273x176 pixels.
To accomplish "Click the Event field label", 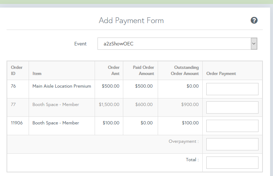I will (x=80, y=44).
